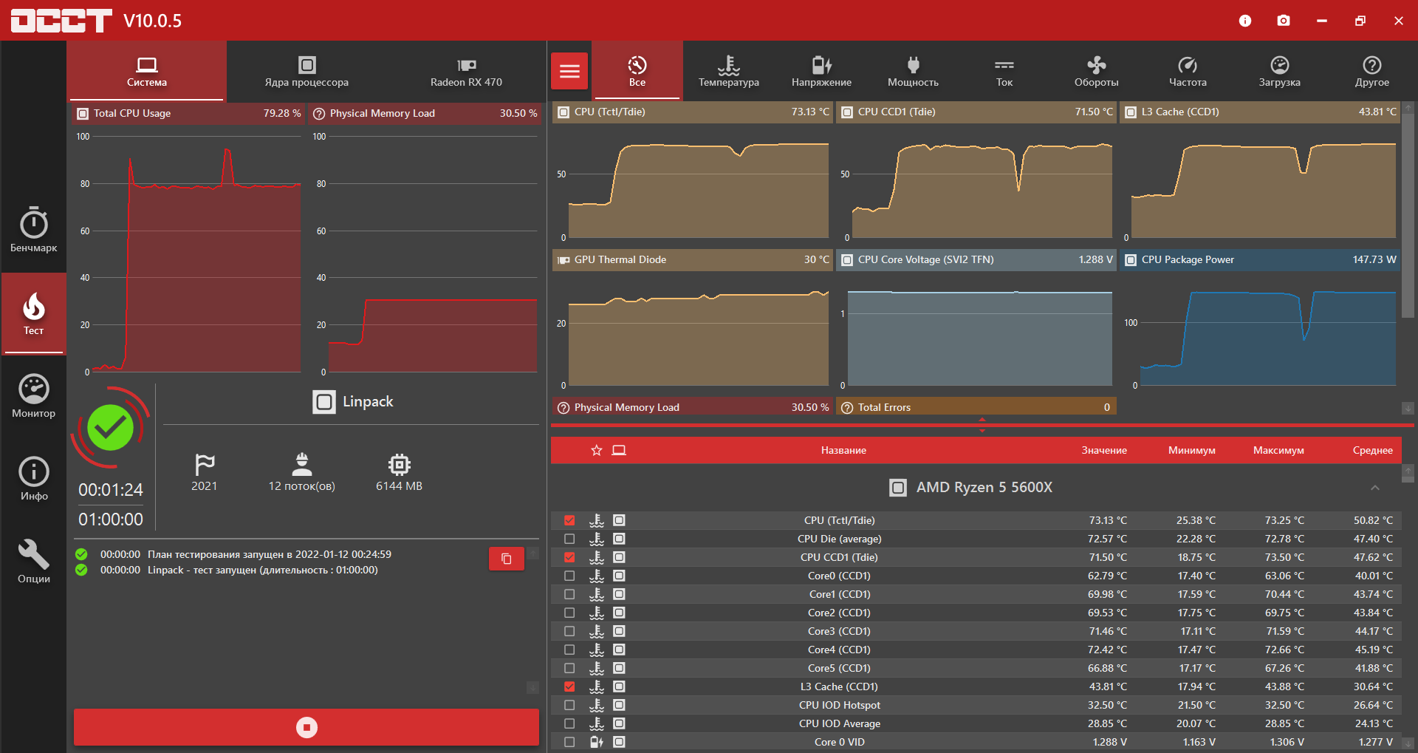Click the green checkmark test status indicator
This screenshot has width=1418, height=753.
pyautogui.click(x=111, y=427)
